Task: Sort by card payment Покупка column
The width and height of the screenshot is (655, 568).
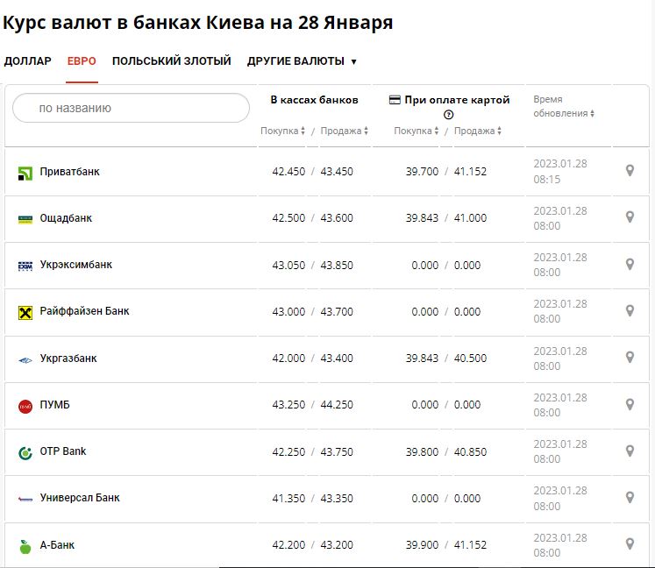Action: pyautogui.click(x=416, y=131)
